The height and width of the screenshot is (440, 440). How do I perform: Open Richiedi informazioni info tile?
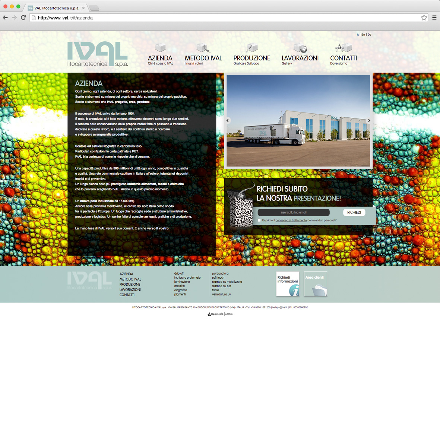288,284
